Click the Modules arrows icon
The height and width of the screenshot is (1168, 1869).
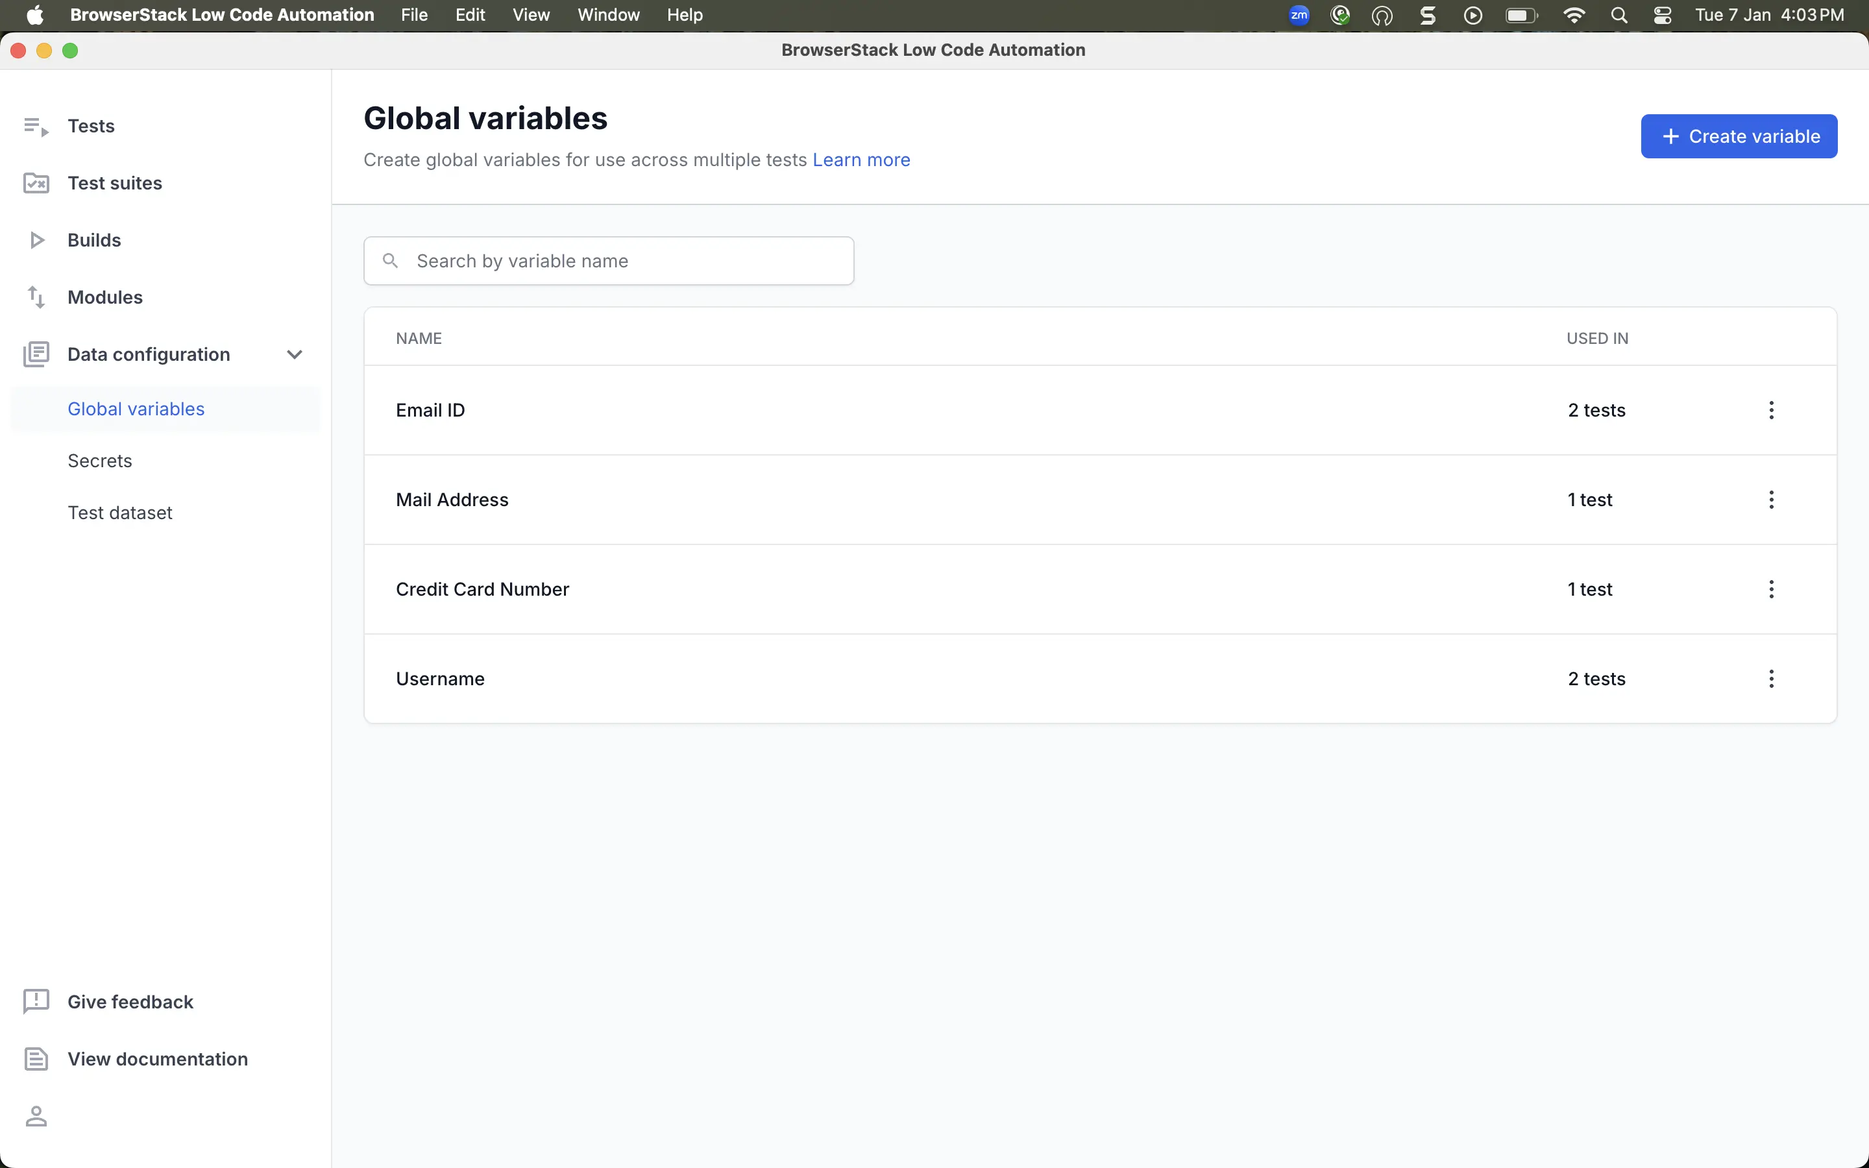click(x=36, y=297)
